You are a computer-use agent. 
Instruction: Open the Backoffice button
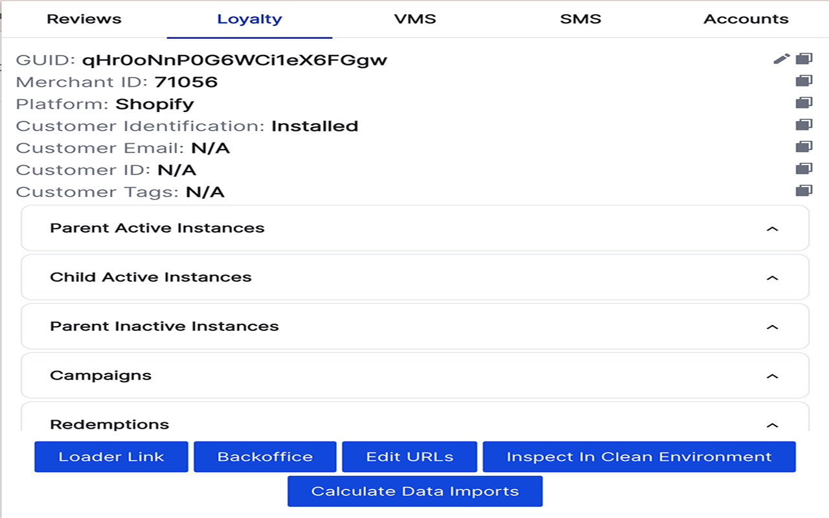[265, 456]
